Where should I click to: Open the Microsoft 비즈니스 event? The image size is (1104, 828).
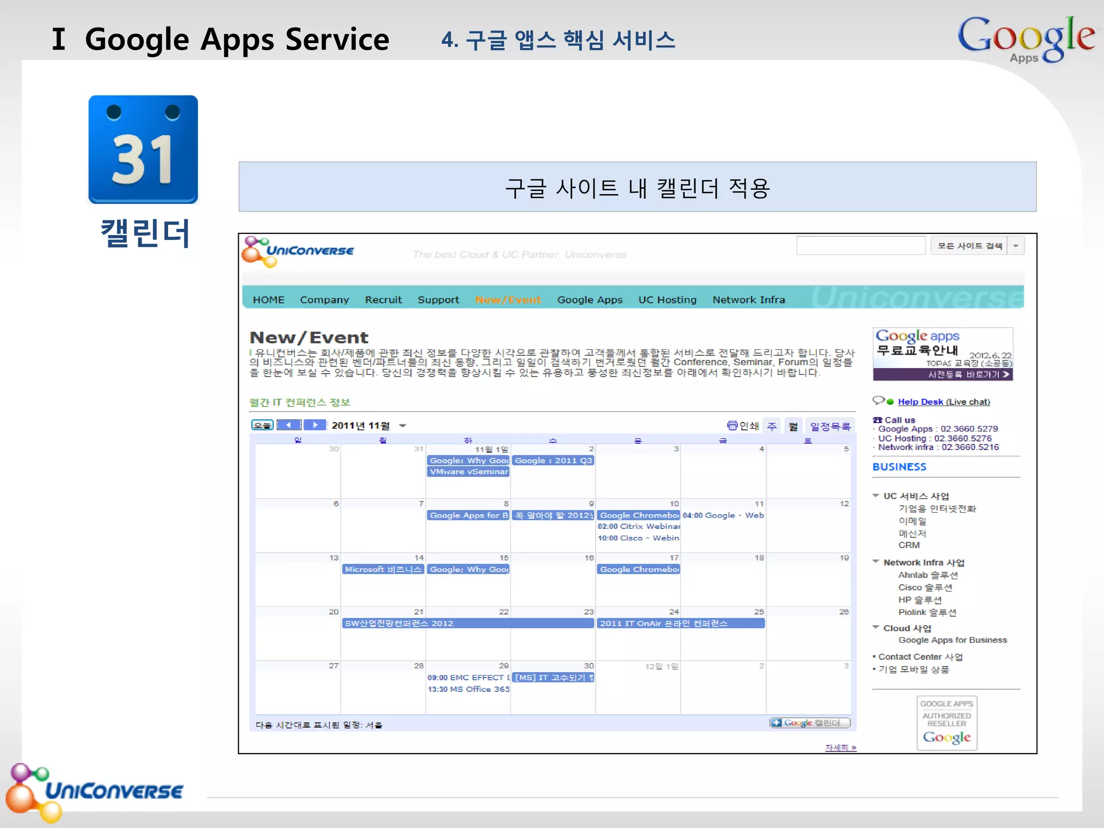pos(383,569)
